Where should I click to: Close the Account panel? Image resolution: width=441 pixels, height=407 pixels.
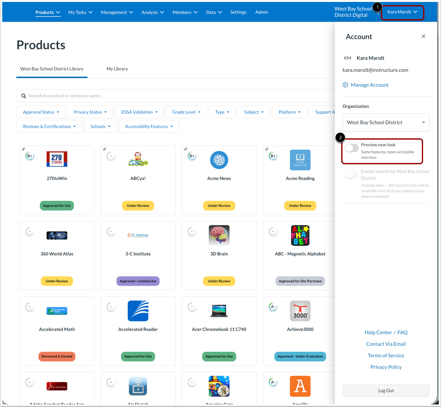(423, 36)
